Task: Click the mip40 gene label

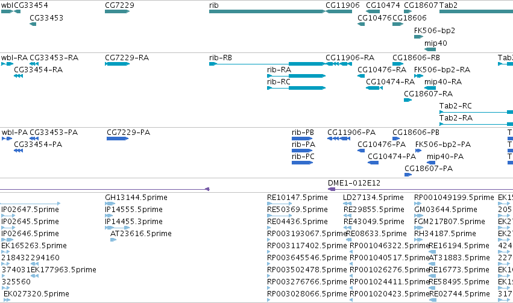Action: click(435, 43)
